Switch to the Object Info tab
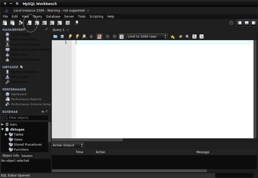The height and width of the screenshot is (178, 258). (11, 155)
